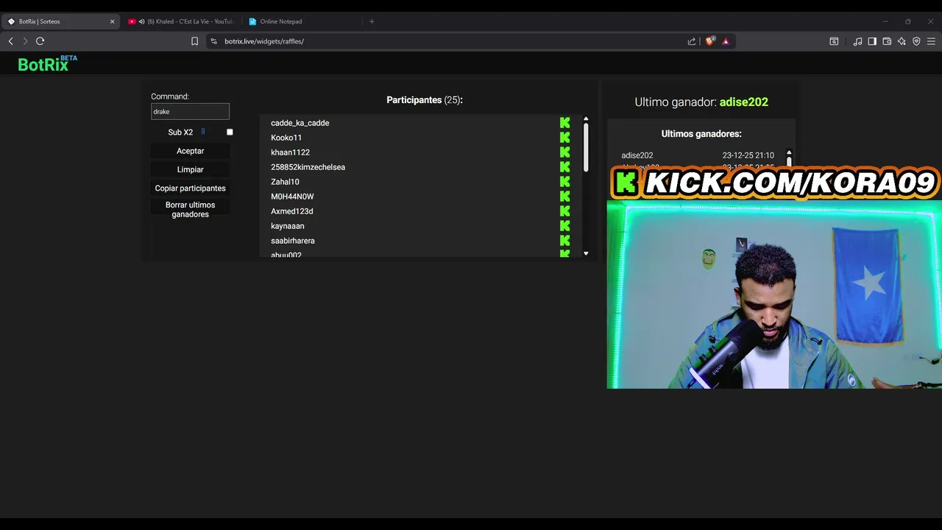942x530 pixels.
Task: Click the Kick icon beside saabirharera
Action: tap(564, 241)
